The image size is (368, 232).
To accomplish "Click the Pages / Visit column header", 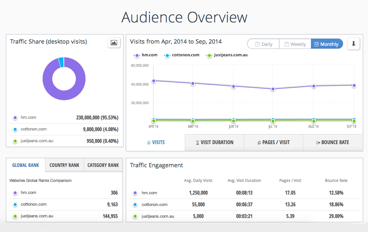I will (x=290, y=181).
